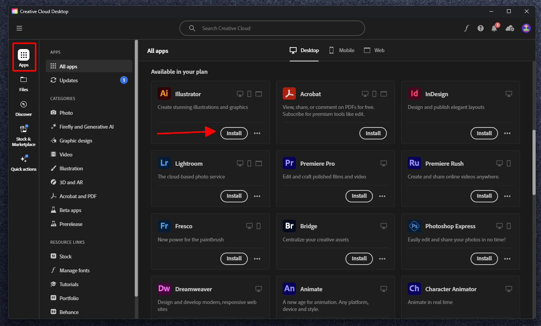This screenshot has width=541, height=326.
Task: Check cloud sync status icon
Action: [x=510, y=28]
